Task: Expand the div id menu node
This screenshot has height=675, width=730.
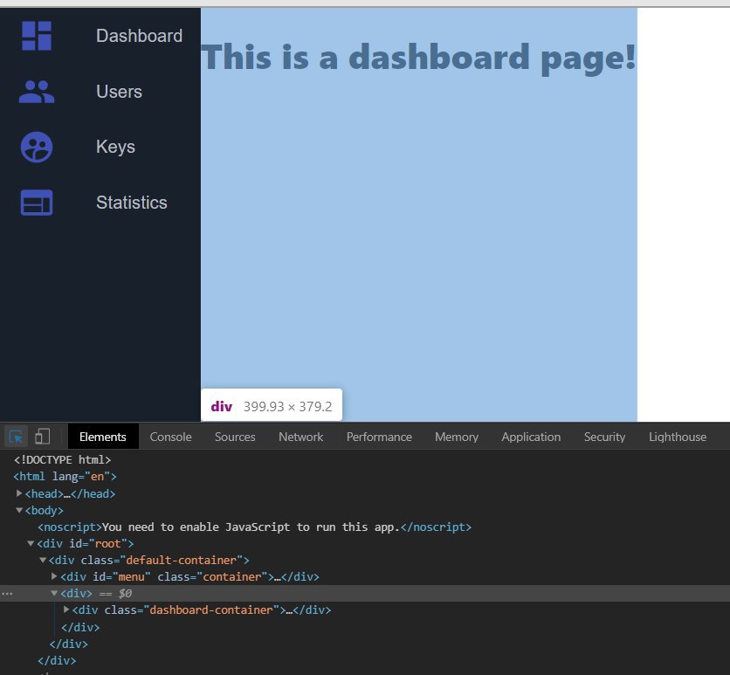Action: pyautogui.click(x=54, y=576)
